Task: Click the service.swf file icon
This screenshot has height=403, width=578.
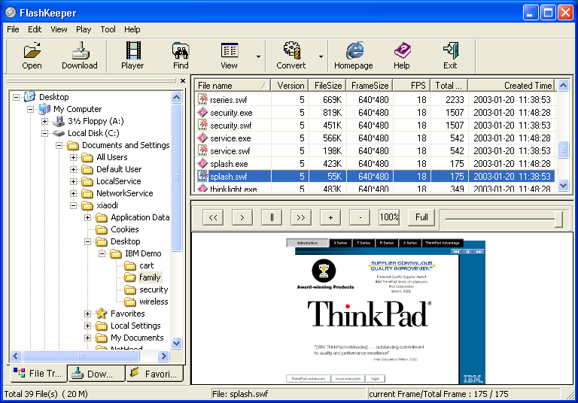Action: [202, 150]
